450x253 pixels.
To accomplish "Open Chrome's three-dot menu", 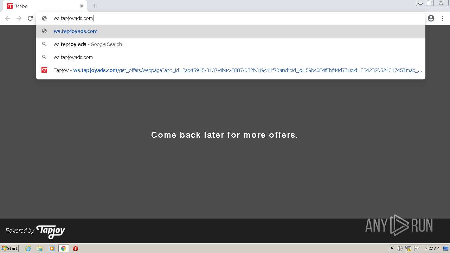I will (x=442, y=18).
